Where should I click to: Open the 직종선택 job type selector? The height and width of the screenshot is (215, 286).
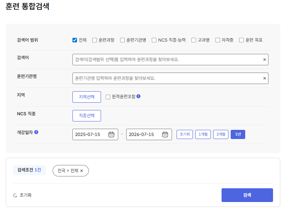click(87, 116)
